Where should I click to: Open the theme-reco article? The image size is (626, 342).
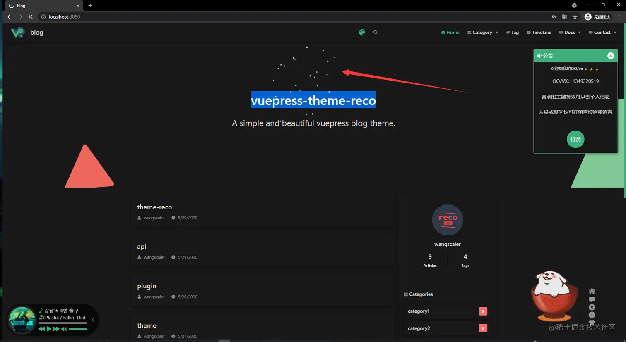click(x=154, y=207)
